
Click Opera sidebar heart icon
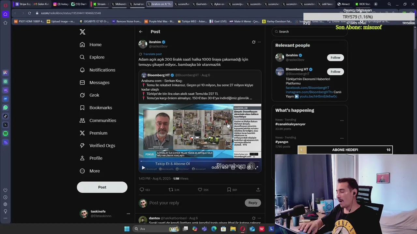(5, 190)
